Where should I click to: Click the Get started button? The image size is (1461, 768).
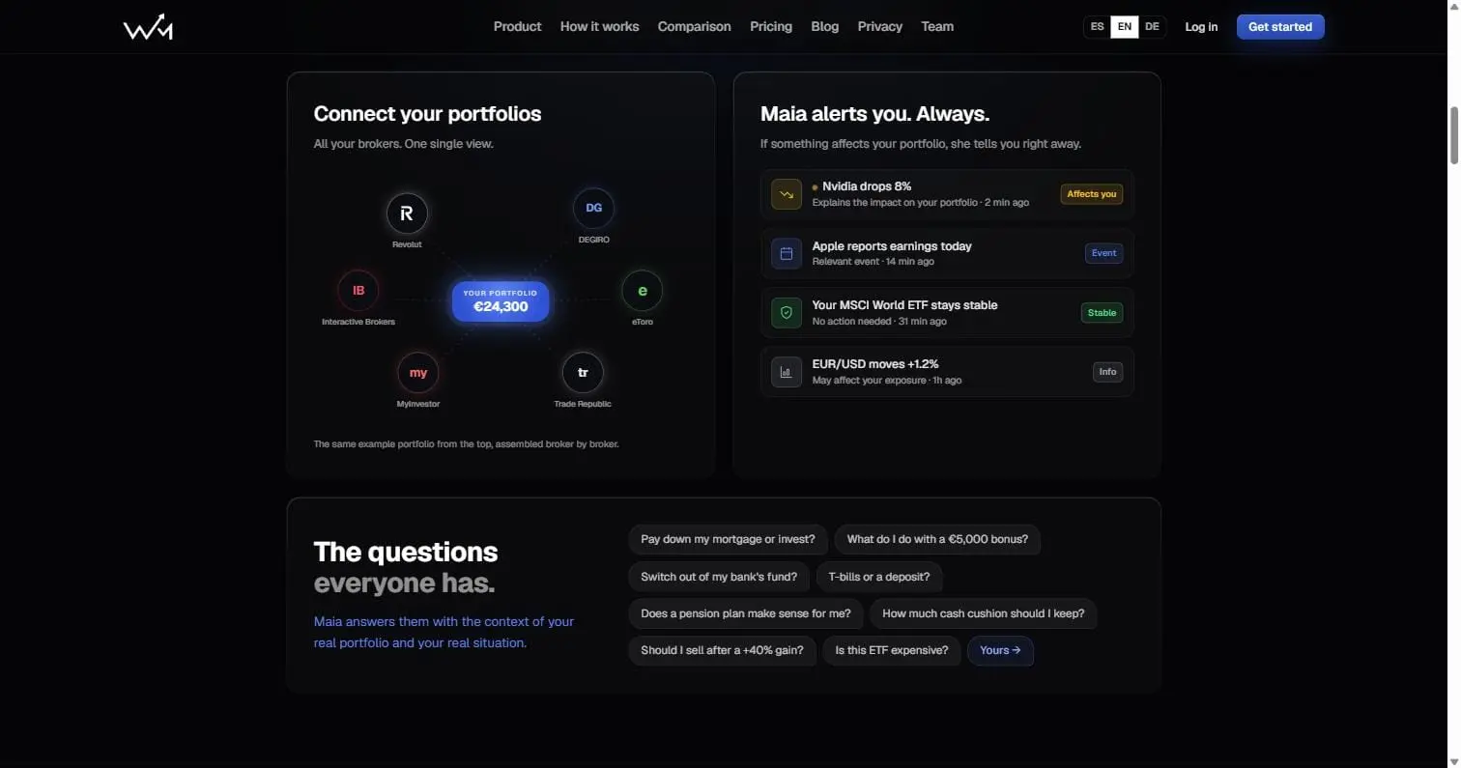point(1280,27)
